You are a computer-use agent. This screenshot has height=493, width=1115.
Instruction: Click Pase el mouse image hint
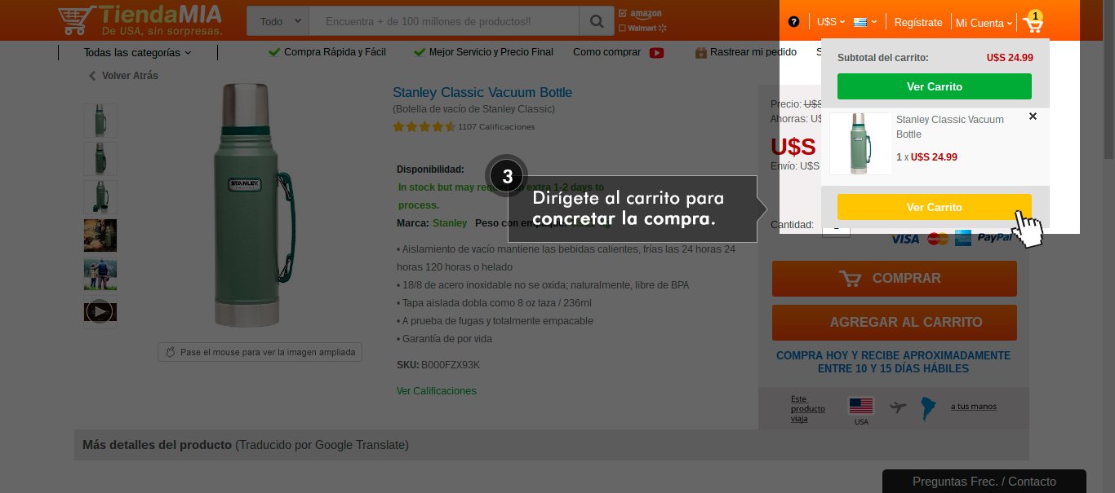pos(260,352)
